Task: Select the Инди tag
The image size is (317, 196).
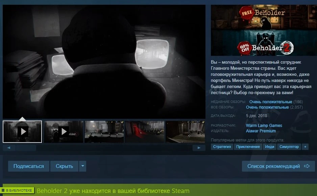Action: pyautogui.click(x=269, y=147)
